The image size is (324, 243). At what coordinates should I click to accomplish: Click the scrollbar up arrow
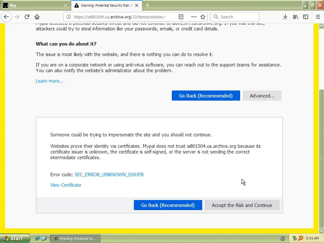pos(321,26)
